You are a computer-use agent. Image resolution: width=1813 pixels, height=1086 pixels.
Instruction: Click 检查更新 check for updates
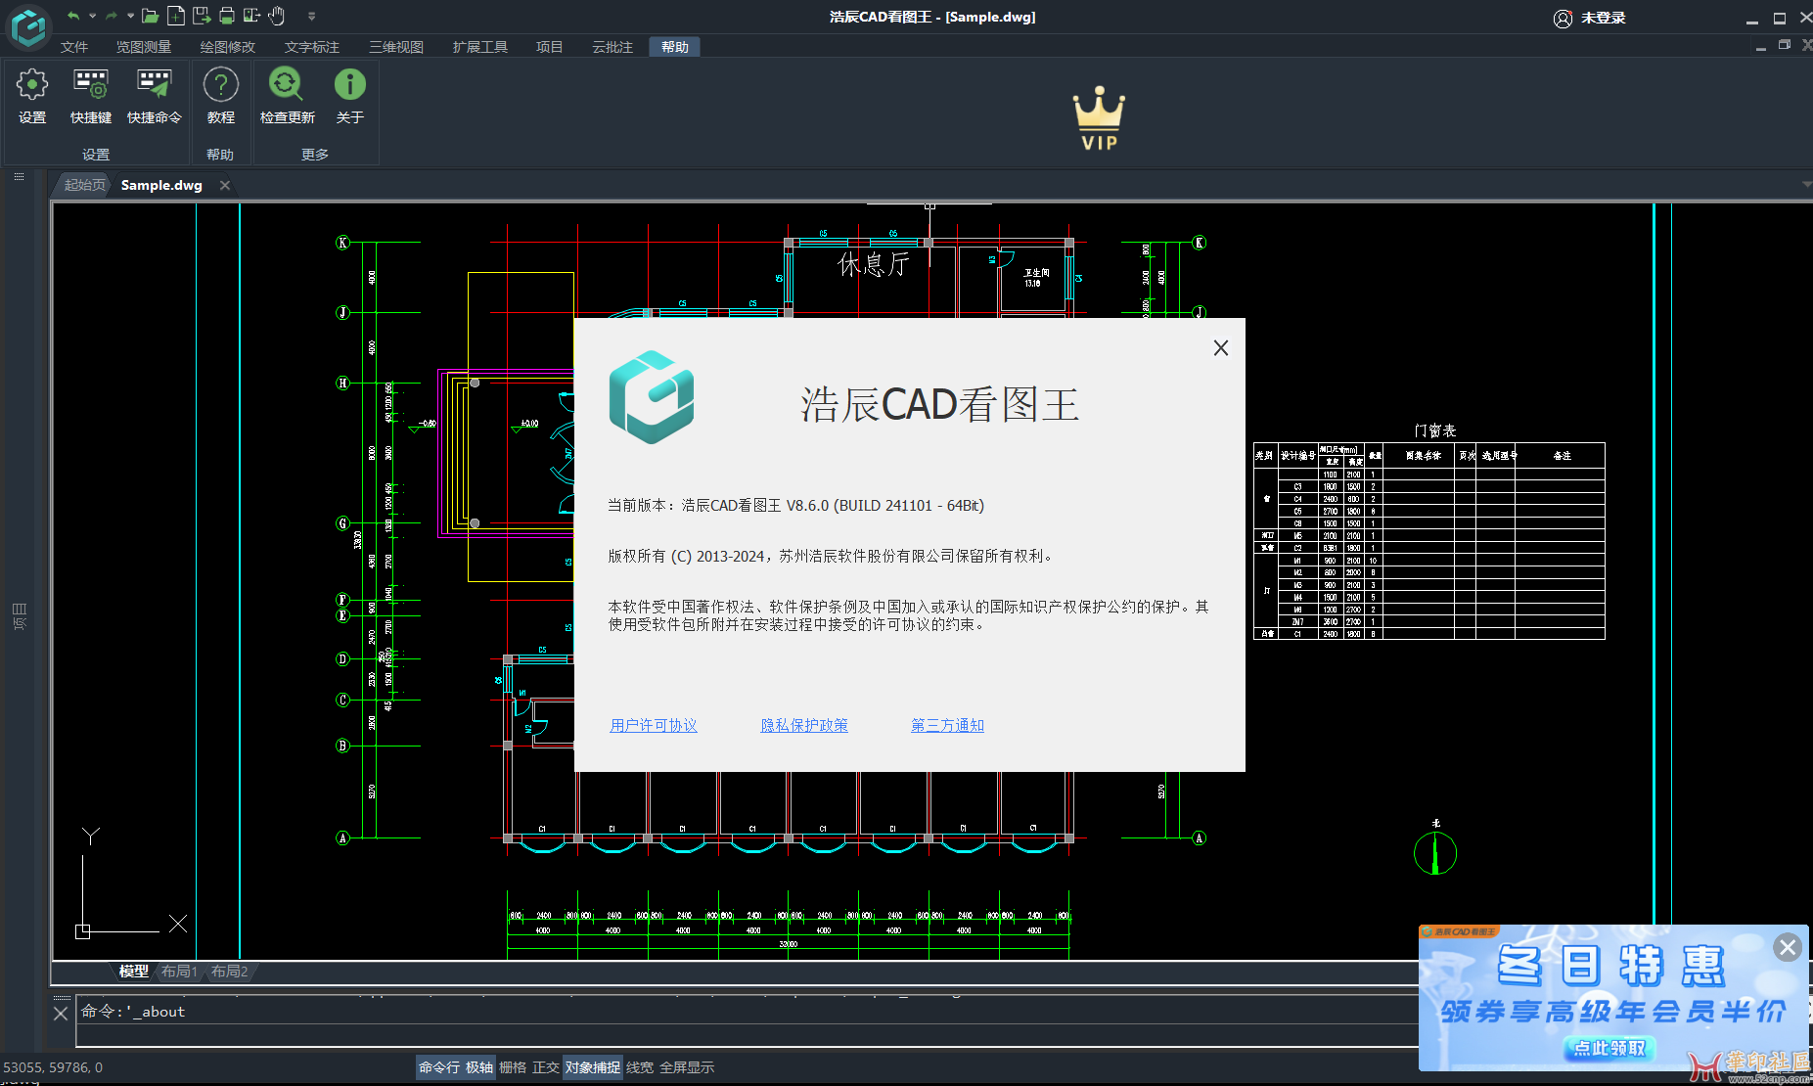[x=287, y=96]
